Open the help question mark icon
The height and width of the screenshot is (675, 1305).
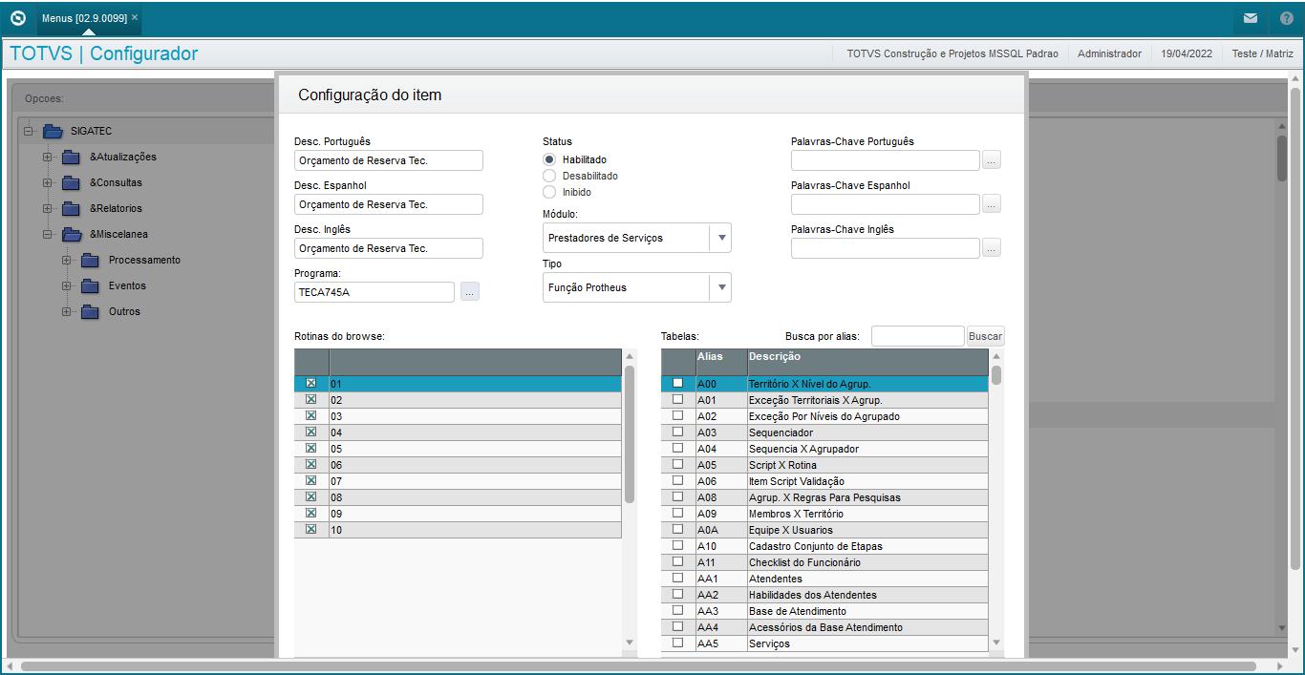coord(1287,18)
